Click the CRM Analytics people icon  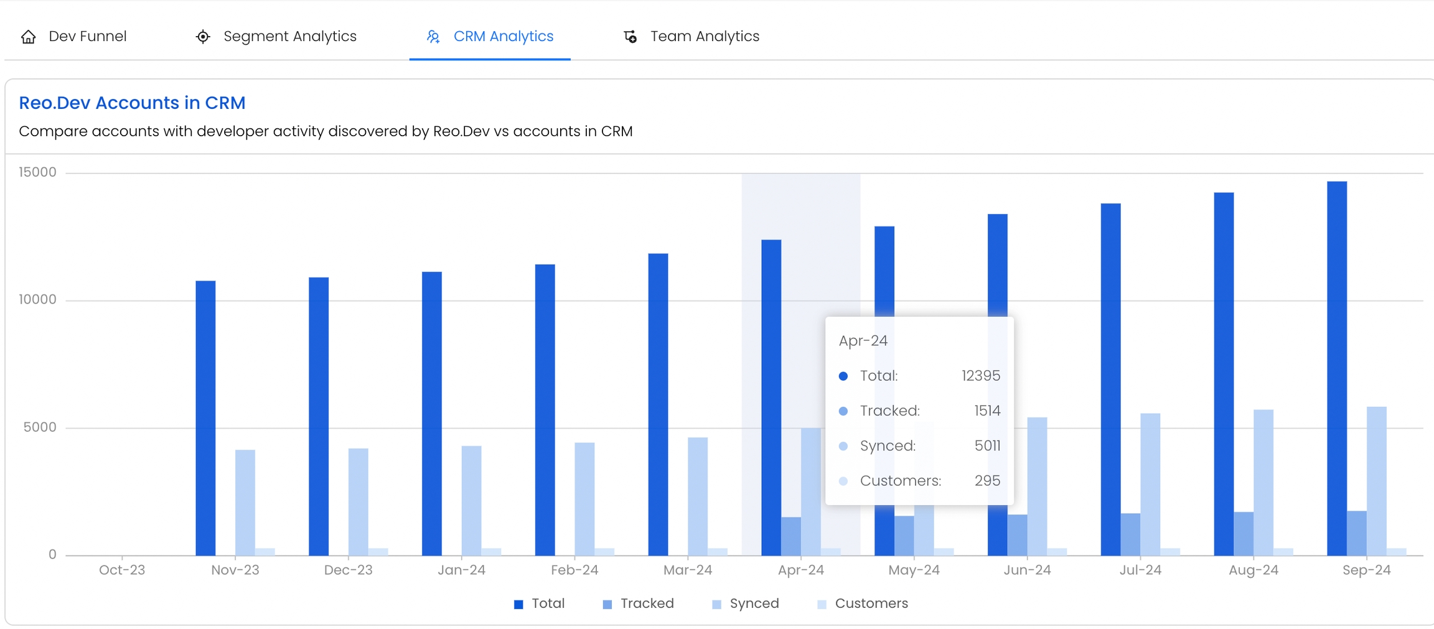pos(433,37)
